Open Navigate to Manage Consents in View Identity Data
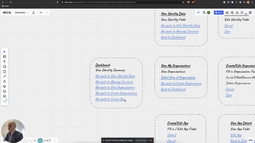Screen dimensions: 255x143 (180, 31)
